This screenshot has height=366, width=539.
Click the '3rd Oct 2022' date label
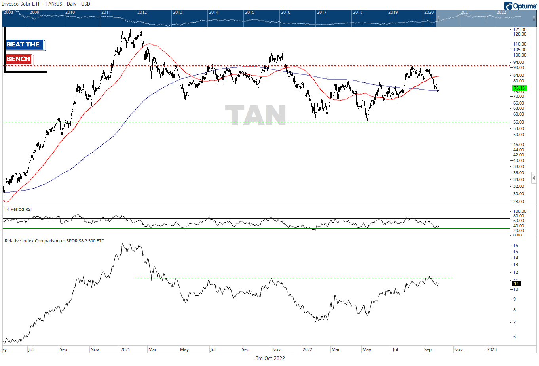pyautogui.click(x=270, y=358)
